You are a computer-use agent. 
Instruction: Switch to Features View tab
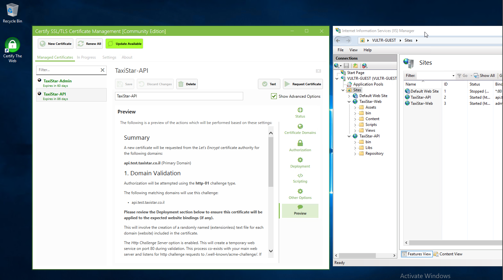[x=416, y=254]
